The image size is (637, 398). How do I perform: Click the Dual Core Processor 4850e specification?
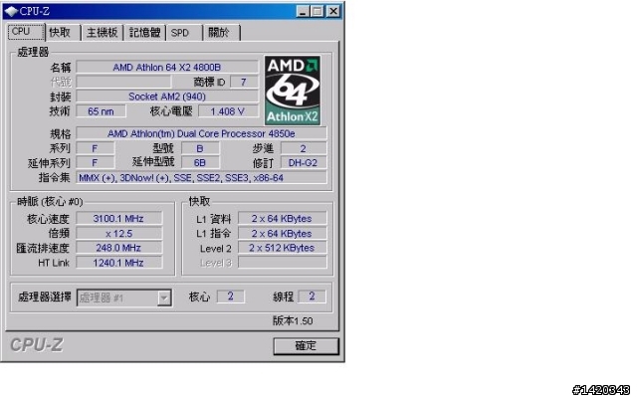pyautogui.click(x=201, y=133)
